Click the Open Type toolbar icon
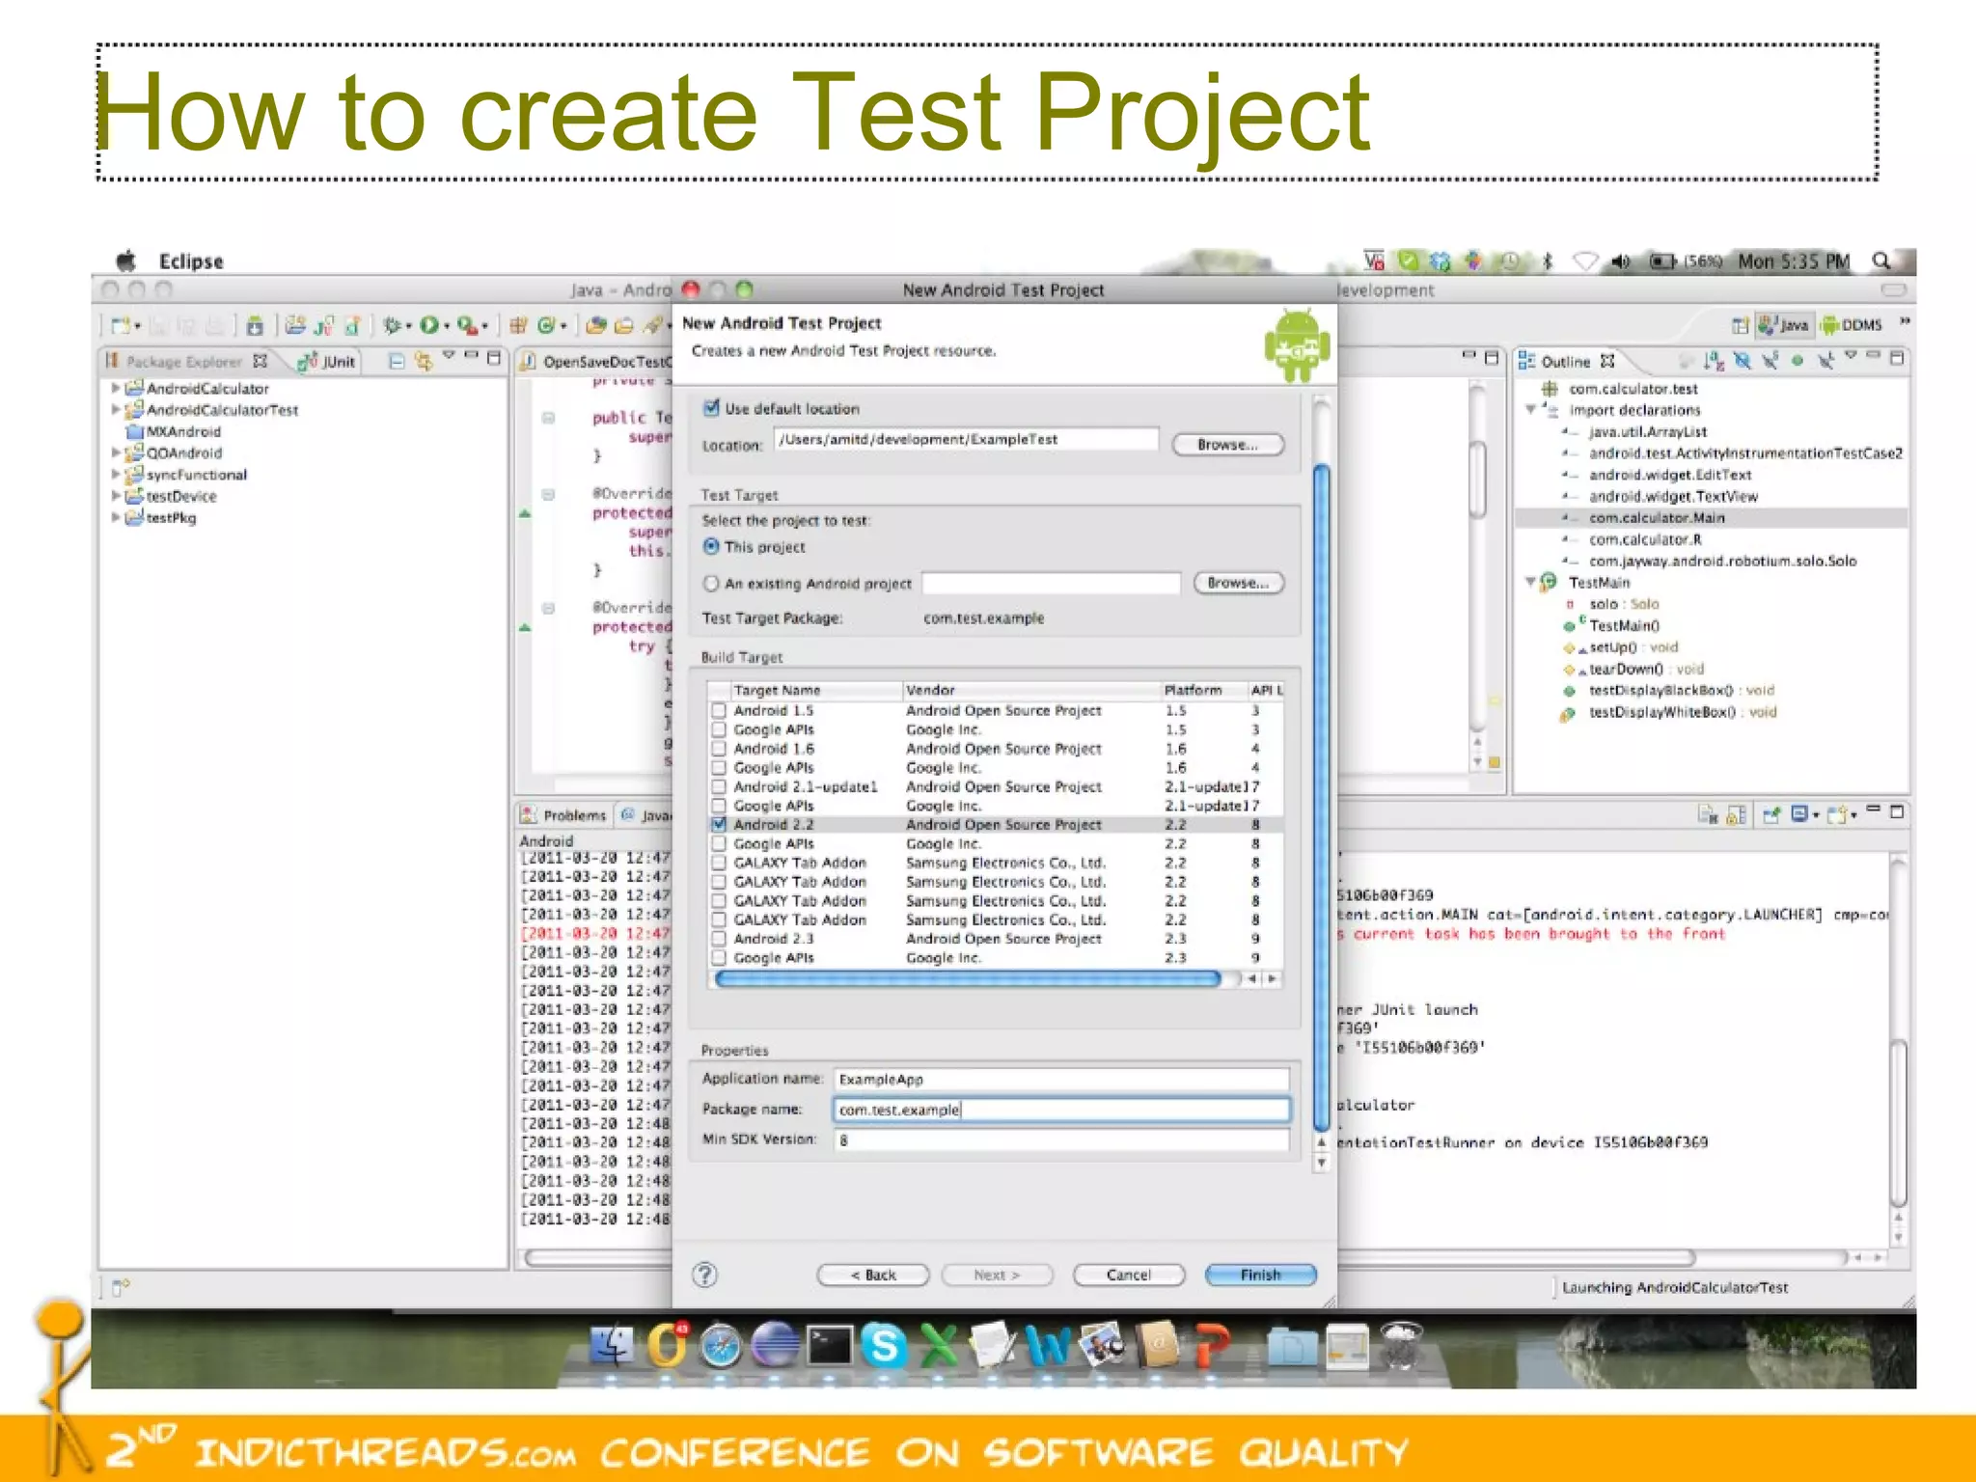 point(596,326)
